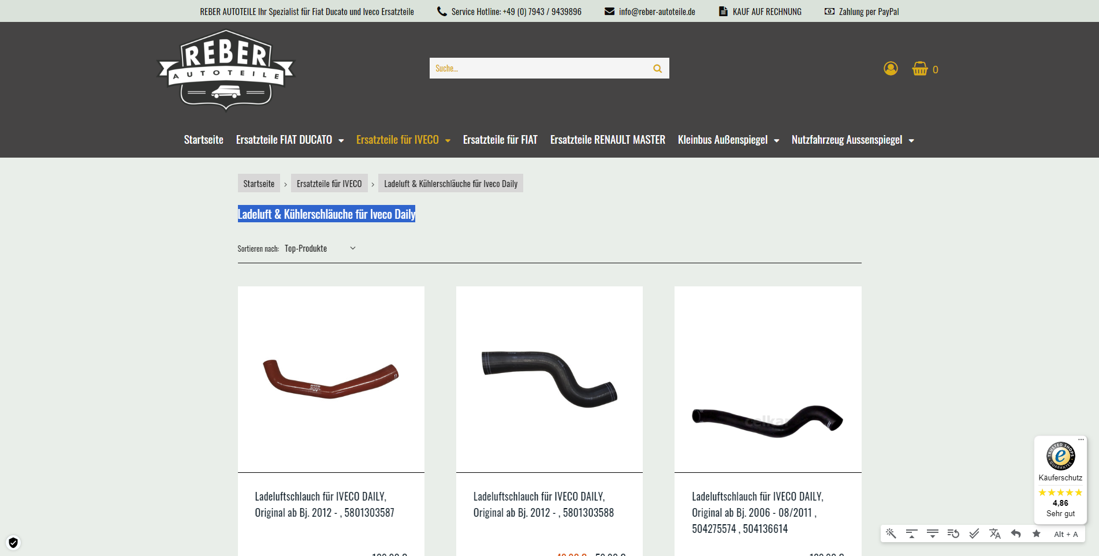Open Ersatzteile FIAT DUCATO menu item

click(x=284, y=140)
